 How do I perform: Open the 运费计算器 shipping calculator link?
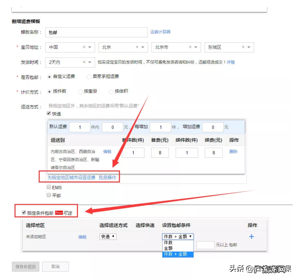click(160, 32)
